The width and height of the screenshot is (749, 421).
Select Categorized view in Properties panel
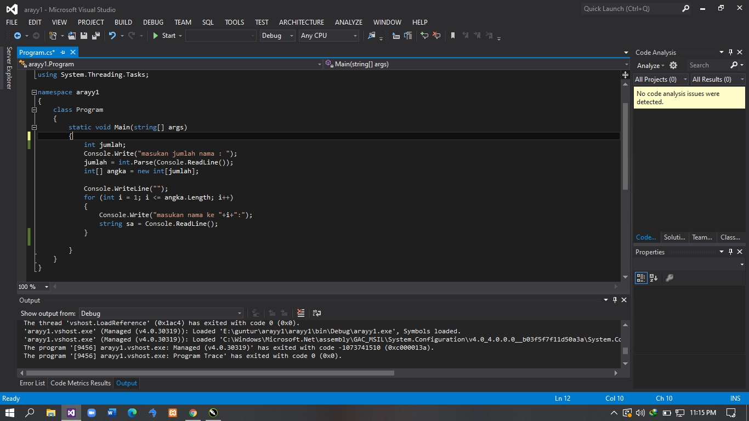point(641,278)
